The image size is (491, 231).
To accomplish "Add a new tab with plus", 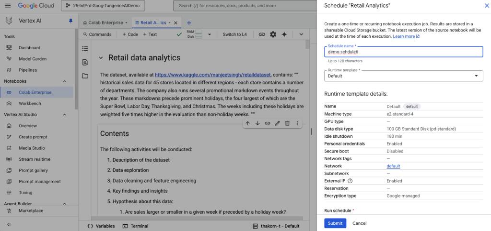I will pos(189,23).
